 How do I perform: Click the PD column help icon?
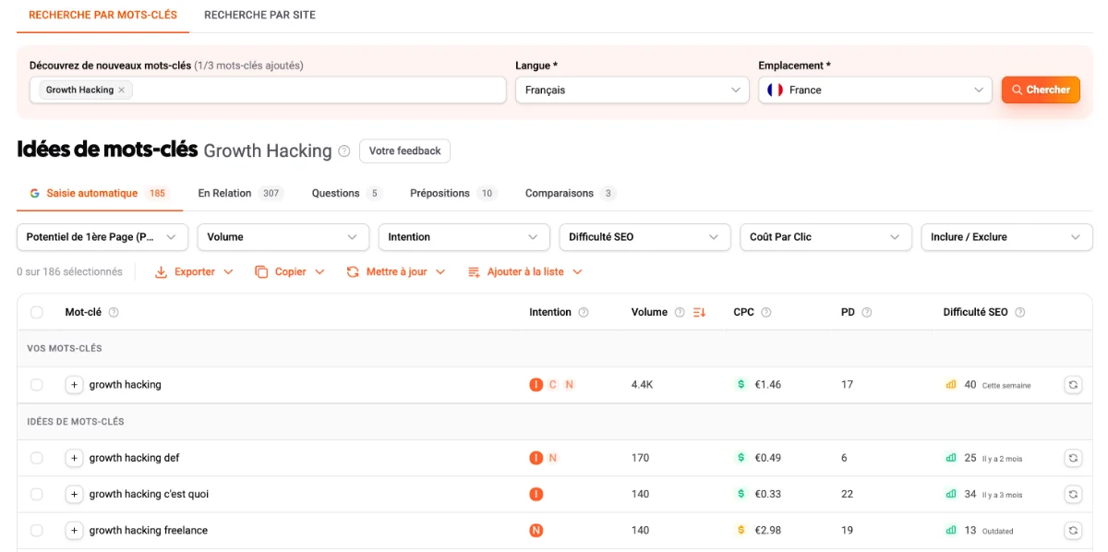(x=867, y=313)
